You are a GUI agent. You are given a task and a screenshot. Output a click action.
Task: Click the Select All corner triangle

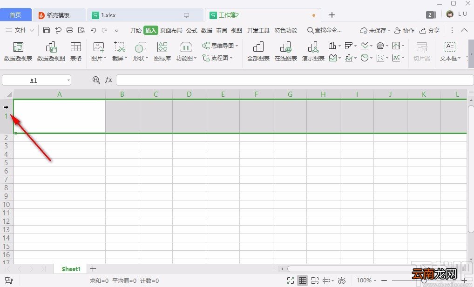(9, 94)
